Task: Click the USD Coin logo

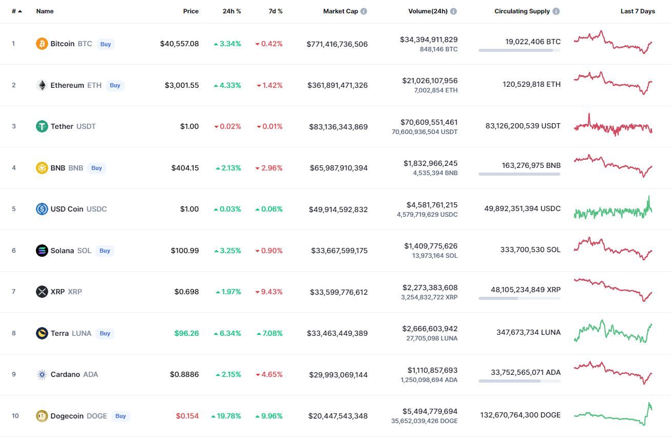Action: pos(42,209)
